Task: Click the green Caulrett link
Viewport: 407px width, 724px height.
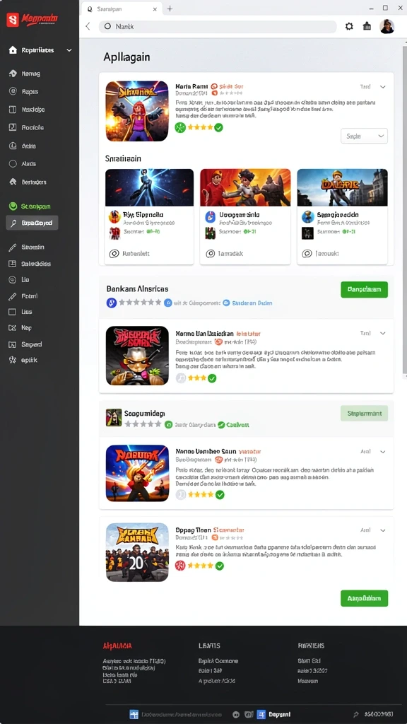Action: pos(238,425)
